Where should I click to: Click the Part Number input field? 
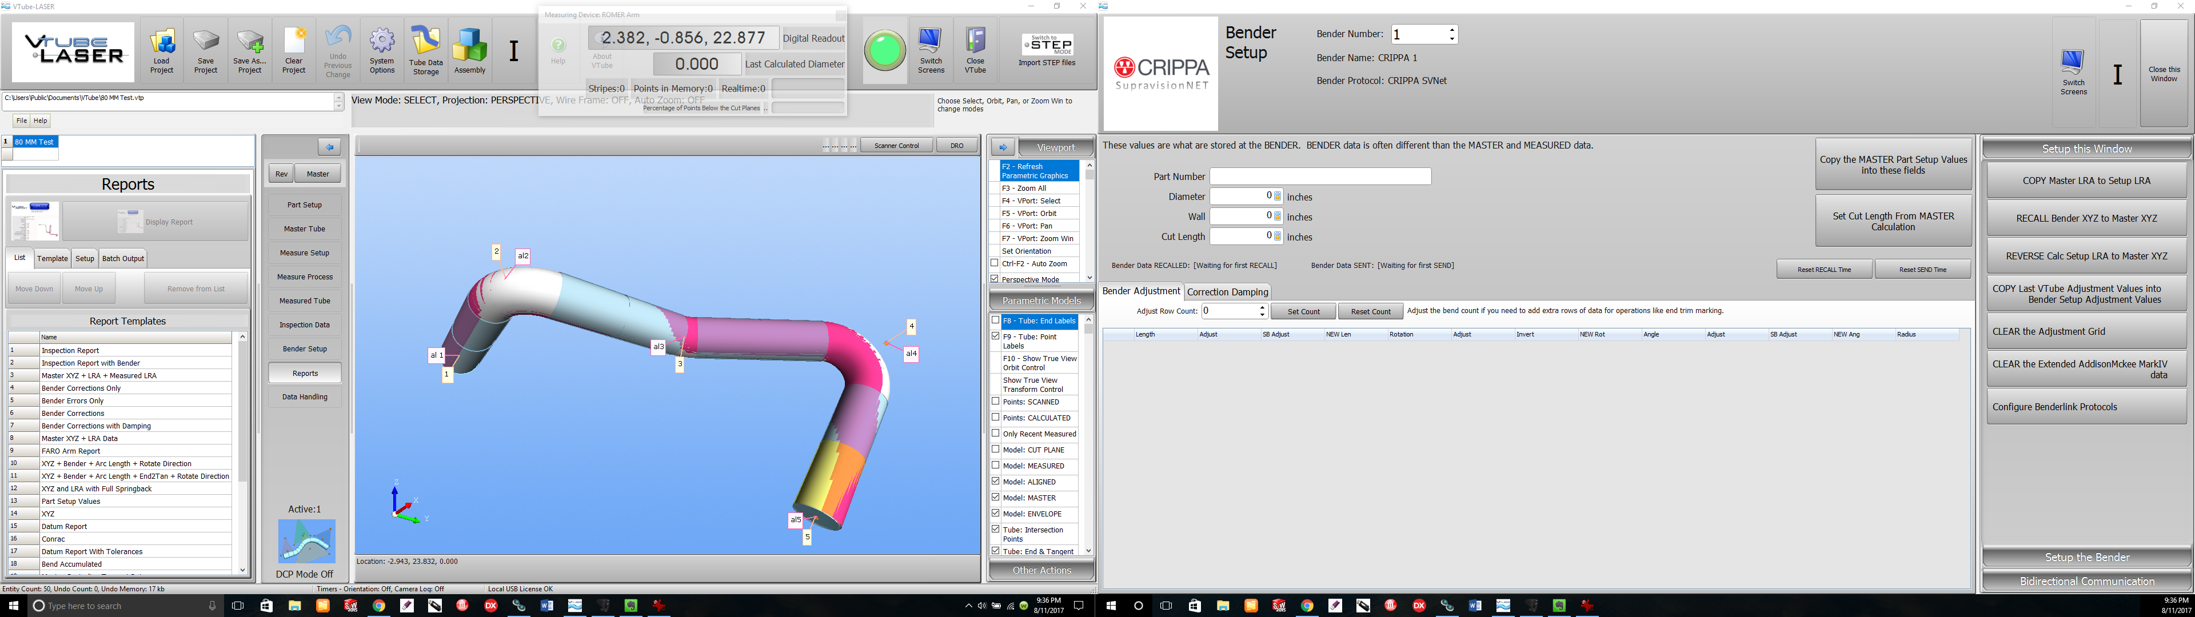click(x=1320, y=177)
